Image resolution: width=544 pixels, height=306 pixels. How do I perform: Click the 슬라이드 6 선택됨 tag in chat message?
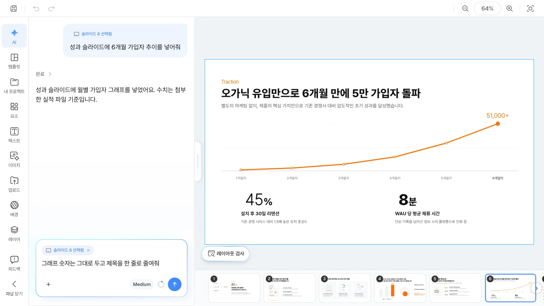click(93, 34)
